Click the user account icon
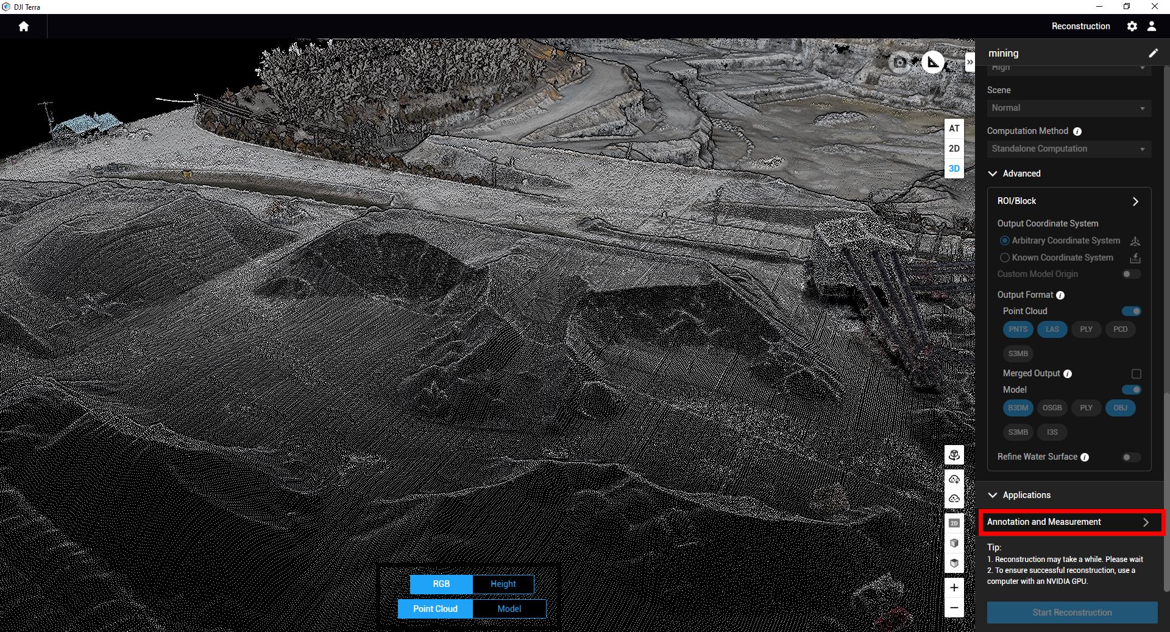The height and width of the screenshot is (632, 1170). (1152, 26)
